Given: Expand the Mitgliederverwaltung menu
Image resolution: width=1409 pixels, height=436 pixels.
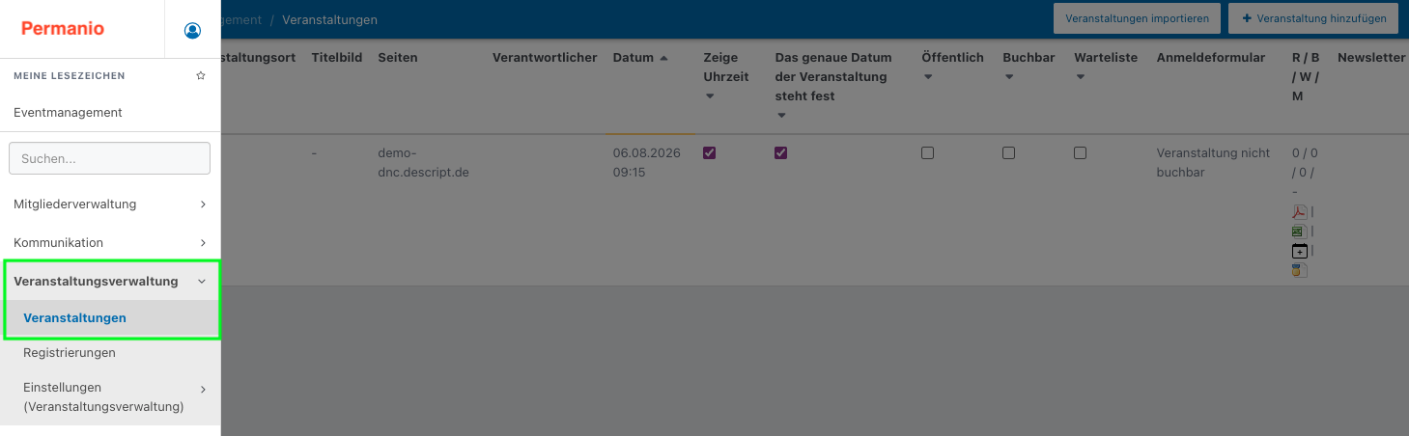Looking at the screenshot, I should (110, 204).
